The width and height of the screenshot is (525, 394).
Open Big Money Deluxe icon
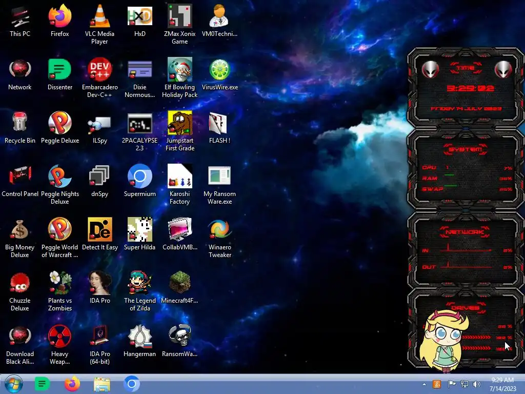pos(20,229)
